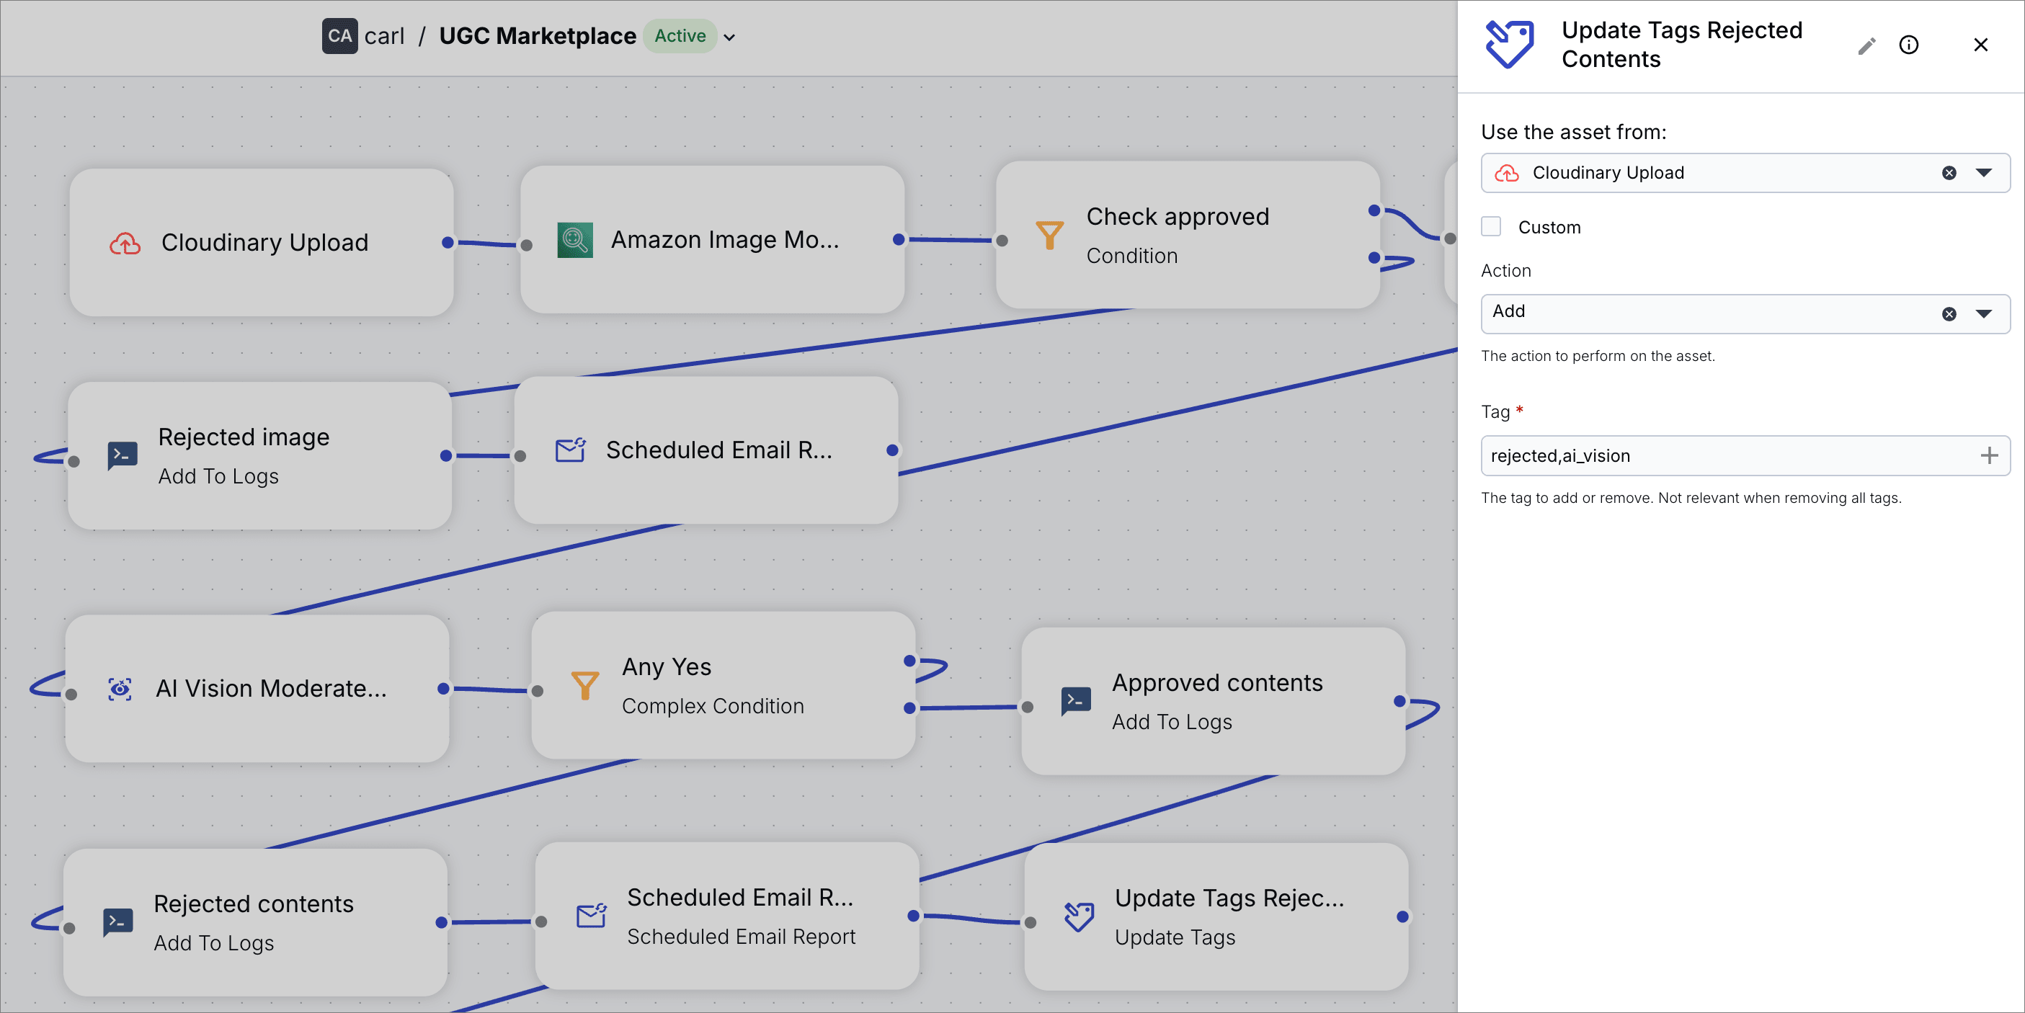The image size is (2025, 1013).
Task: Open the info tooltip in the panel header
Action: [x=1910, y=45]
